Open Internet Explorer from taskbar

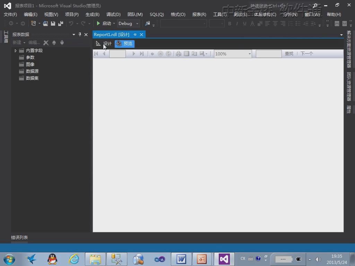(x=74, y=259)
